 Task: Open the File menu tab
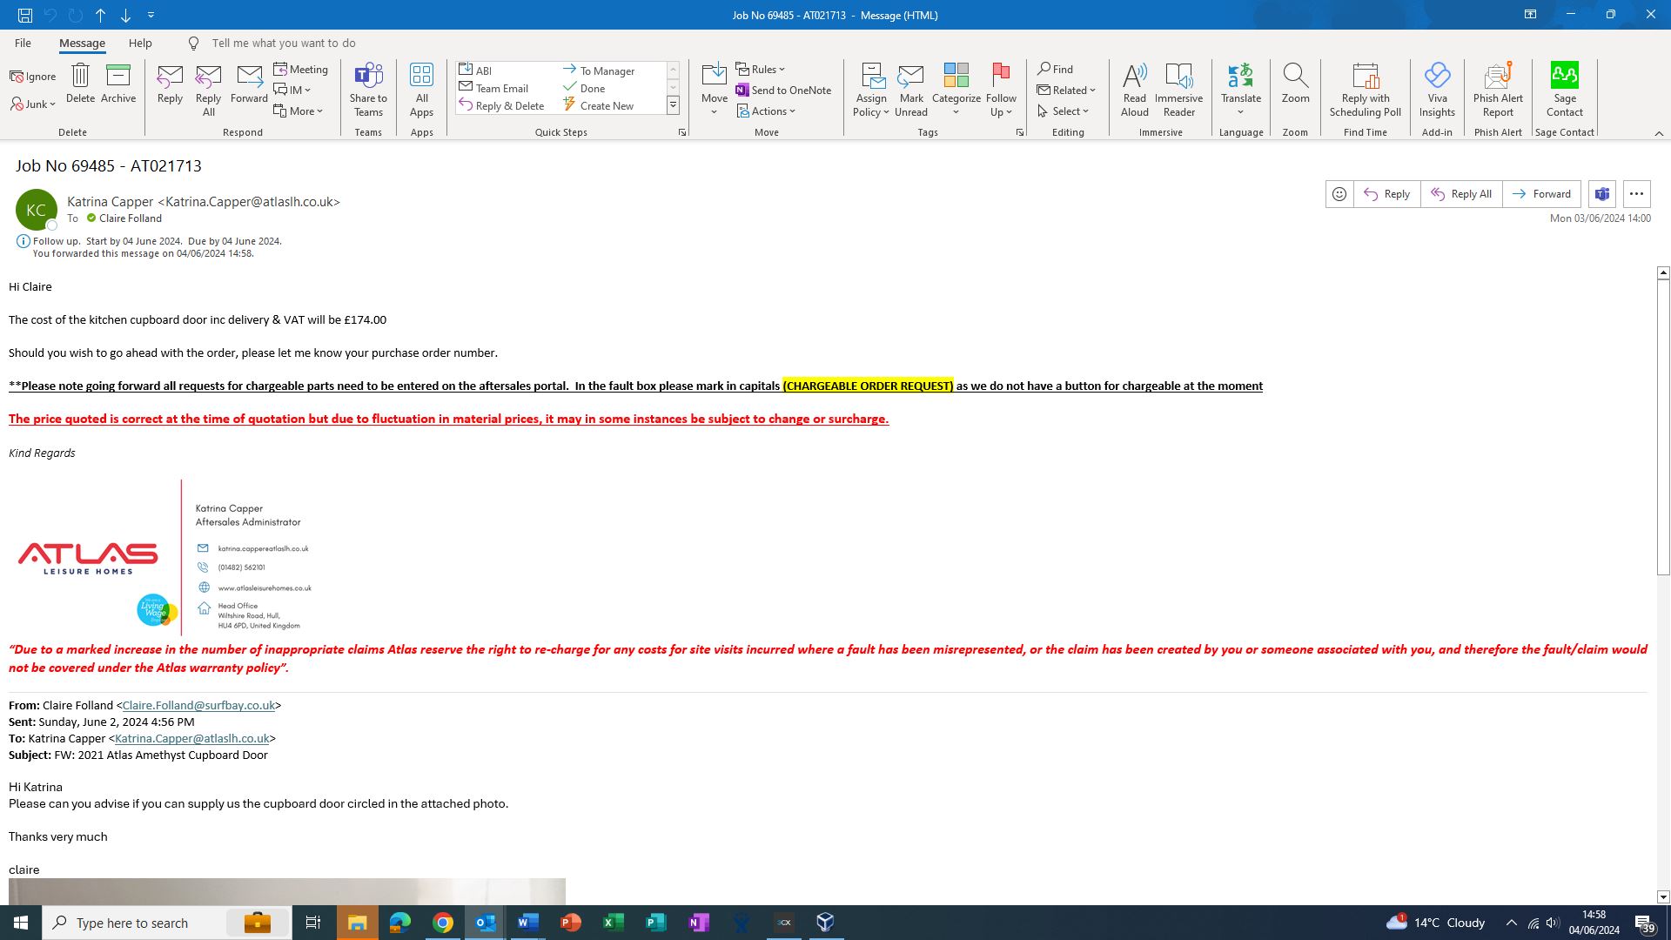(23, 43)
